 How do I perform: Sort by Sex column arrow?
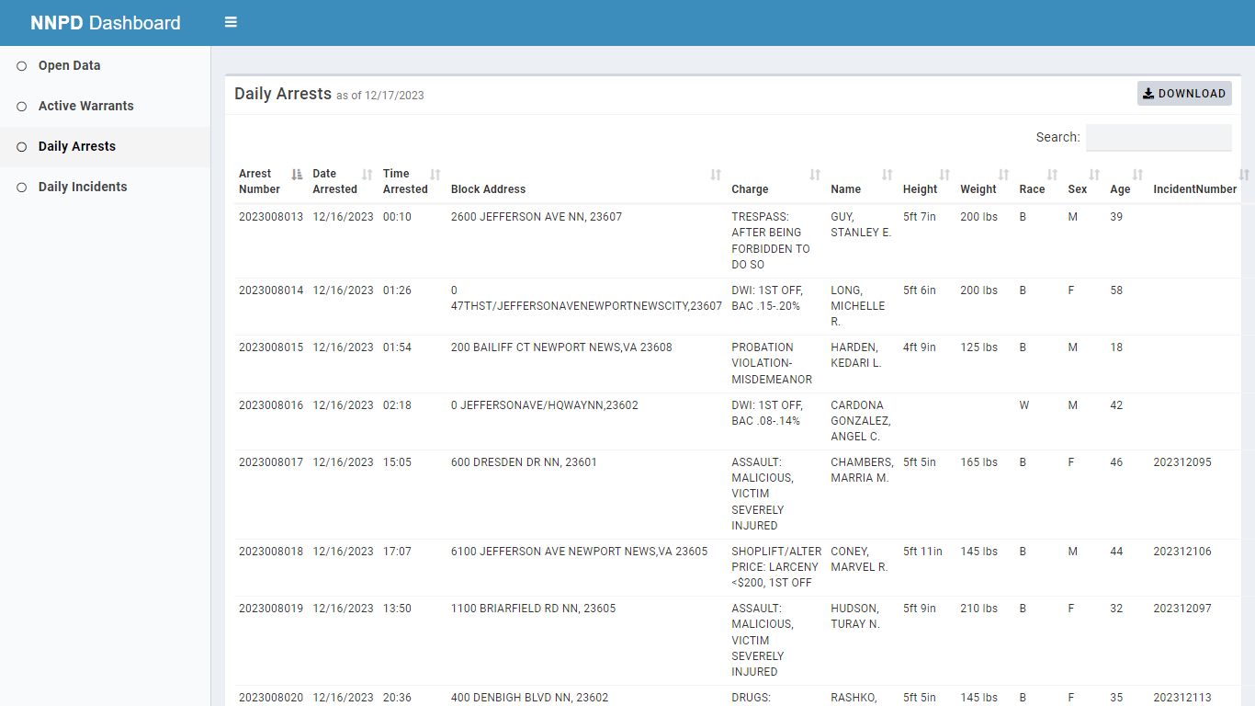[x=1094, y=175]
